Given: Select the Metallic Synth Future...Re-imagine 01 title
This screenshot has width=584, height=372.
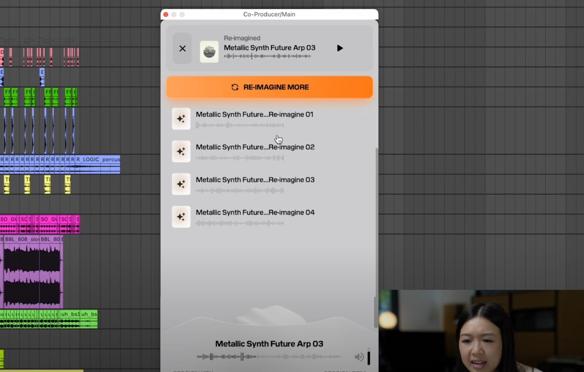Looking at the screenshot, I should [254, 114].
